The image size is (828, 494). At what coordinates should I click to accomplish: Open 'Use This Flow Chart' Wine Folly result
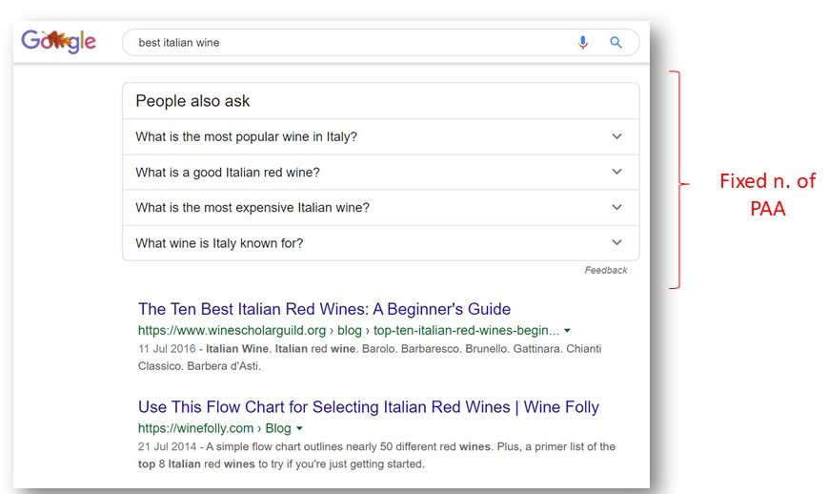point(368,407)
